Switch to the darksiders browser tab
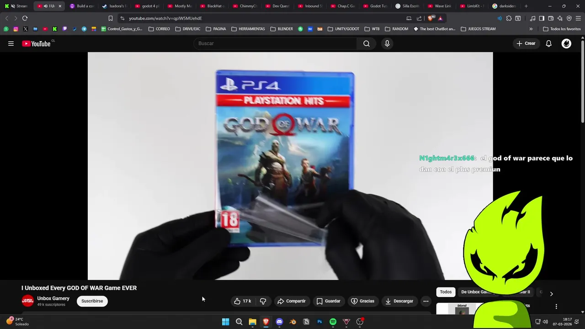The width and height of the screenshot is (585, 329). pos(504,6)
